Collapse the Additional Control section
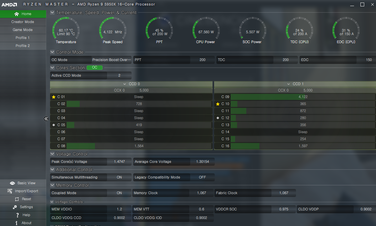This screenshot has height=226, width=376. click(52, 169)
